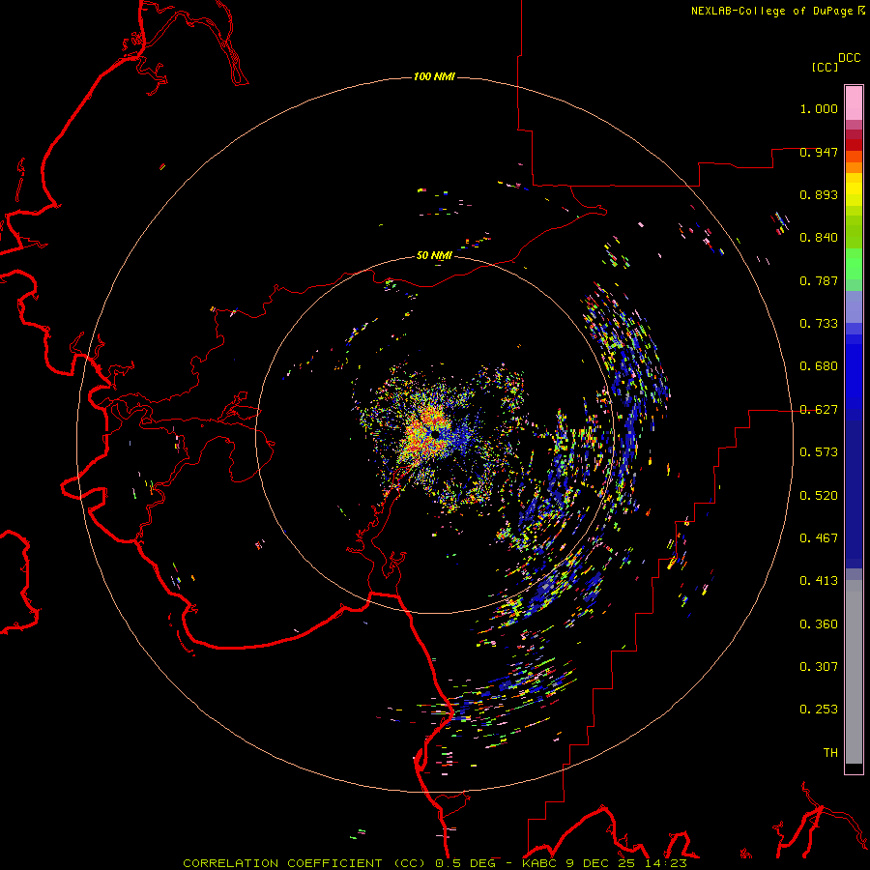Click the 0.413 color scale value
The image size is (870, 870).
(819, 581)
